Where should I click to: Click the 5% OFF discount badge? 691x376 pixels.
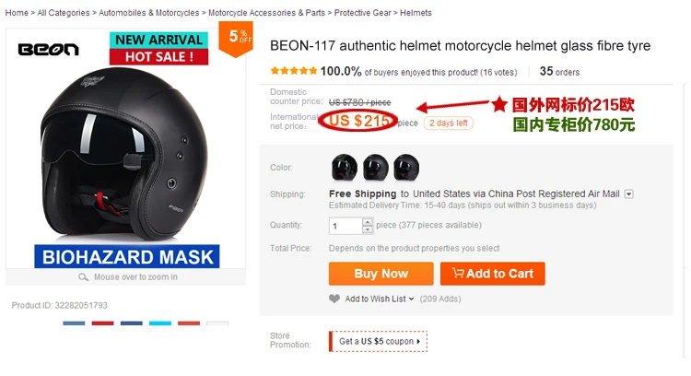point(236,39)
